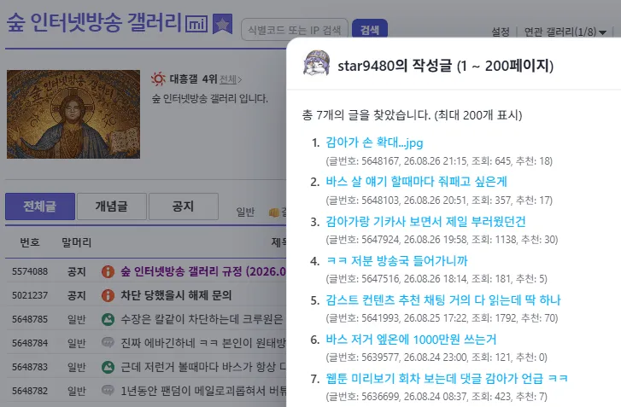
Task: Click the minor gallery 'm' badge icon
Action: pos(196,24)
